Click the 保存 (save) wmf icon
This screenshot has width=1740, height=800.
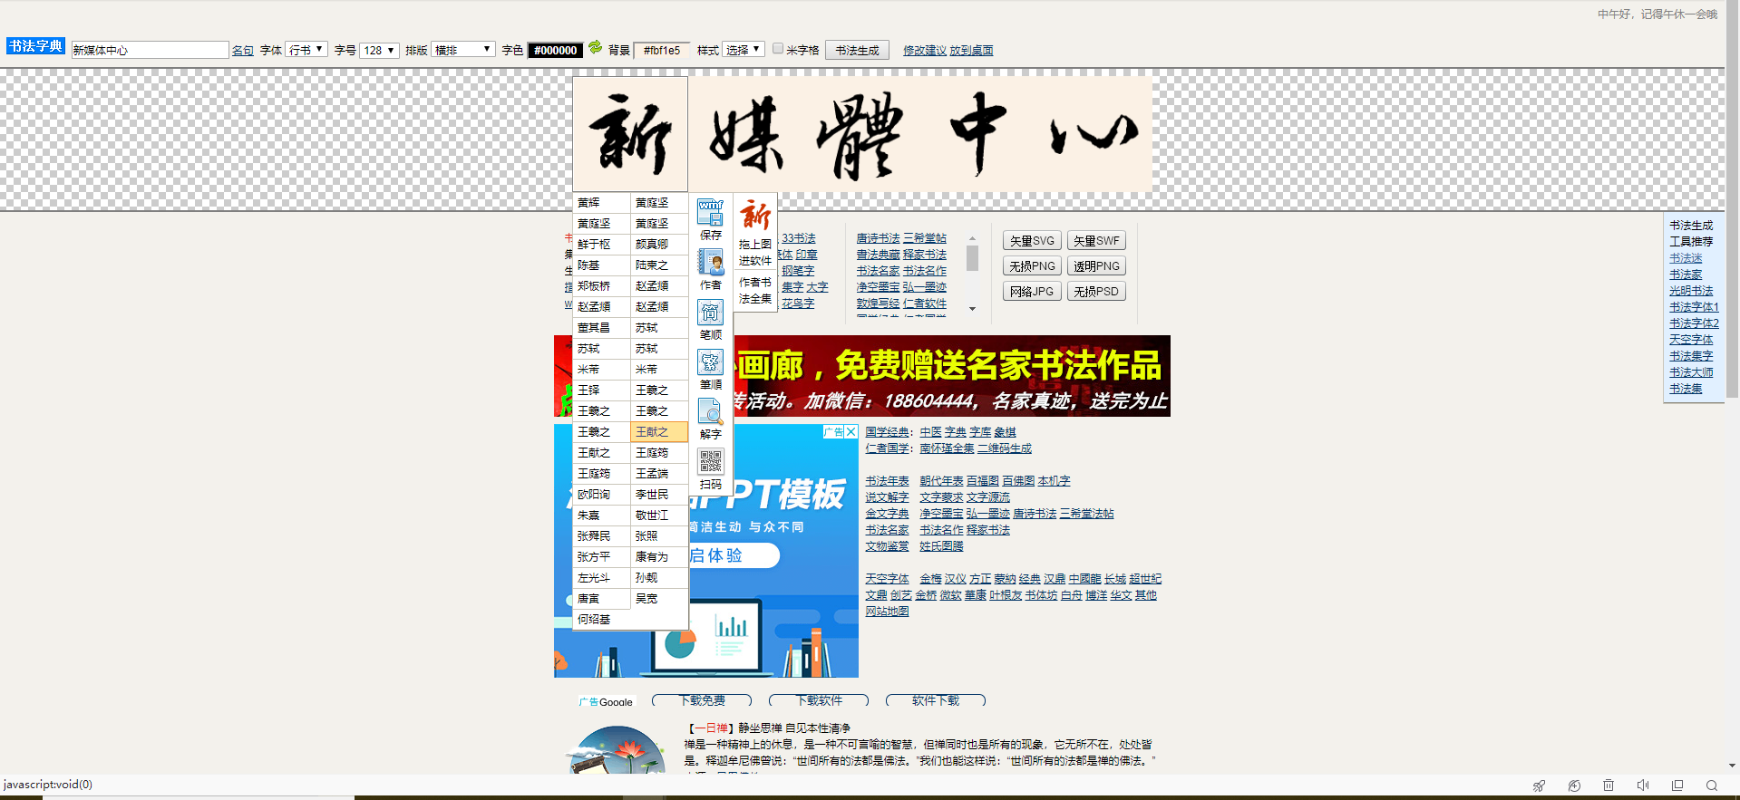pyautogui.click(x=710, y=213)
